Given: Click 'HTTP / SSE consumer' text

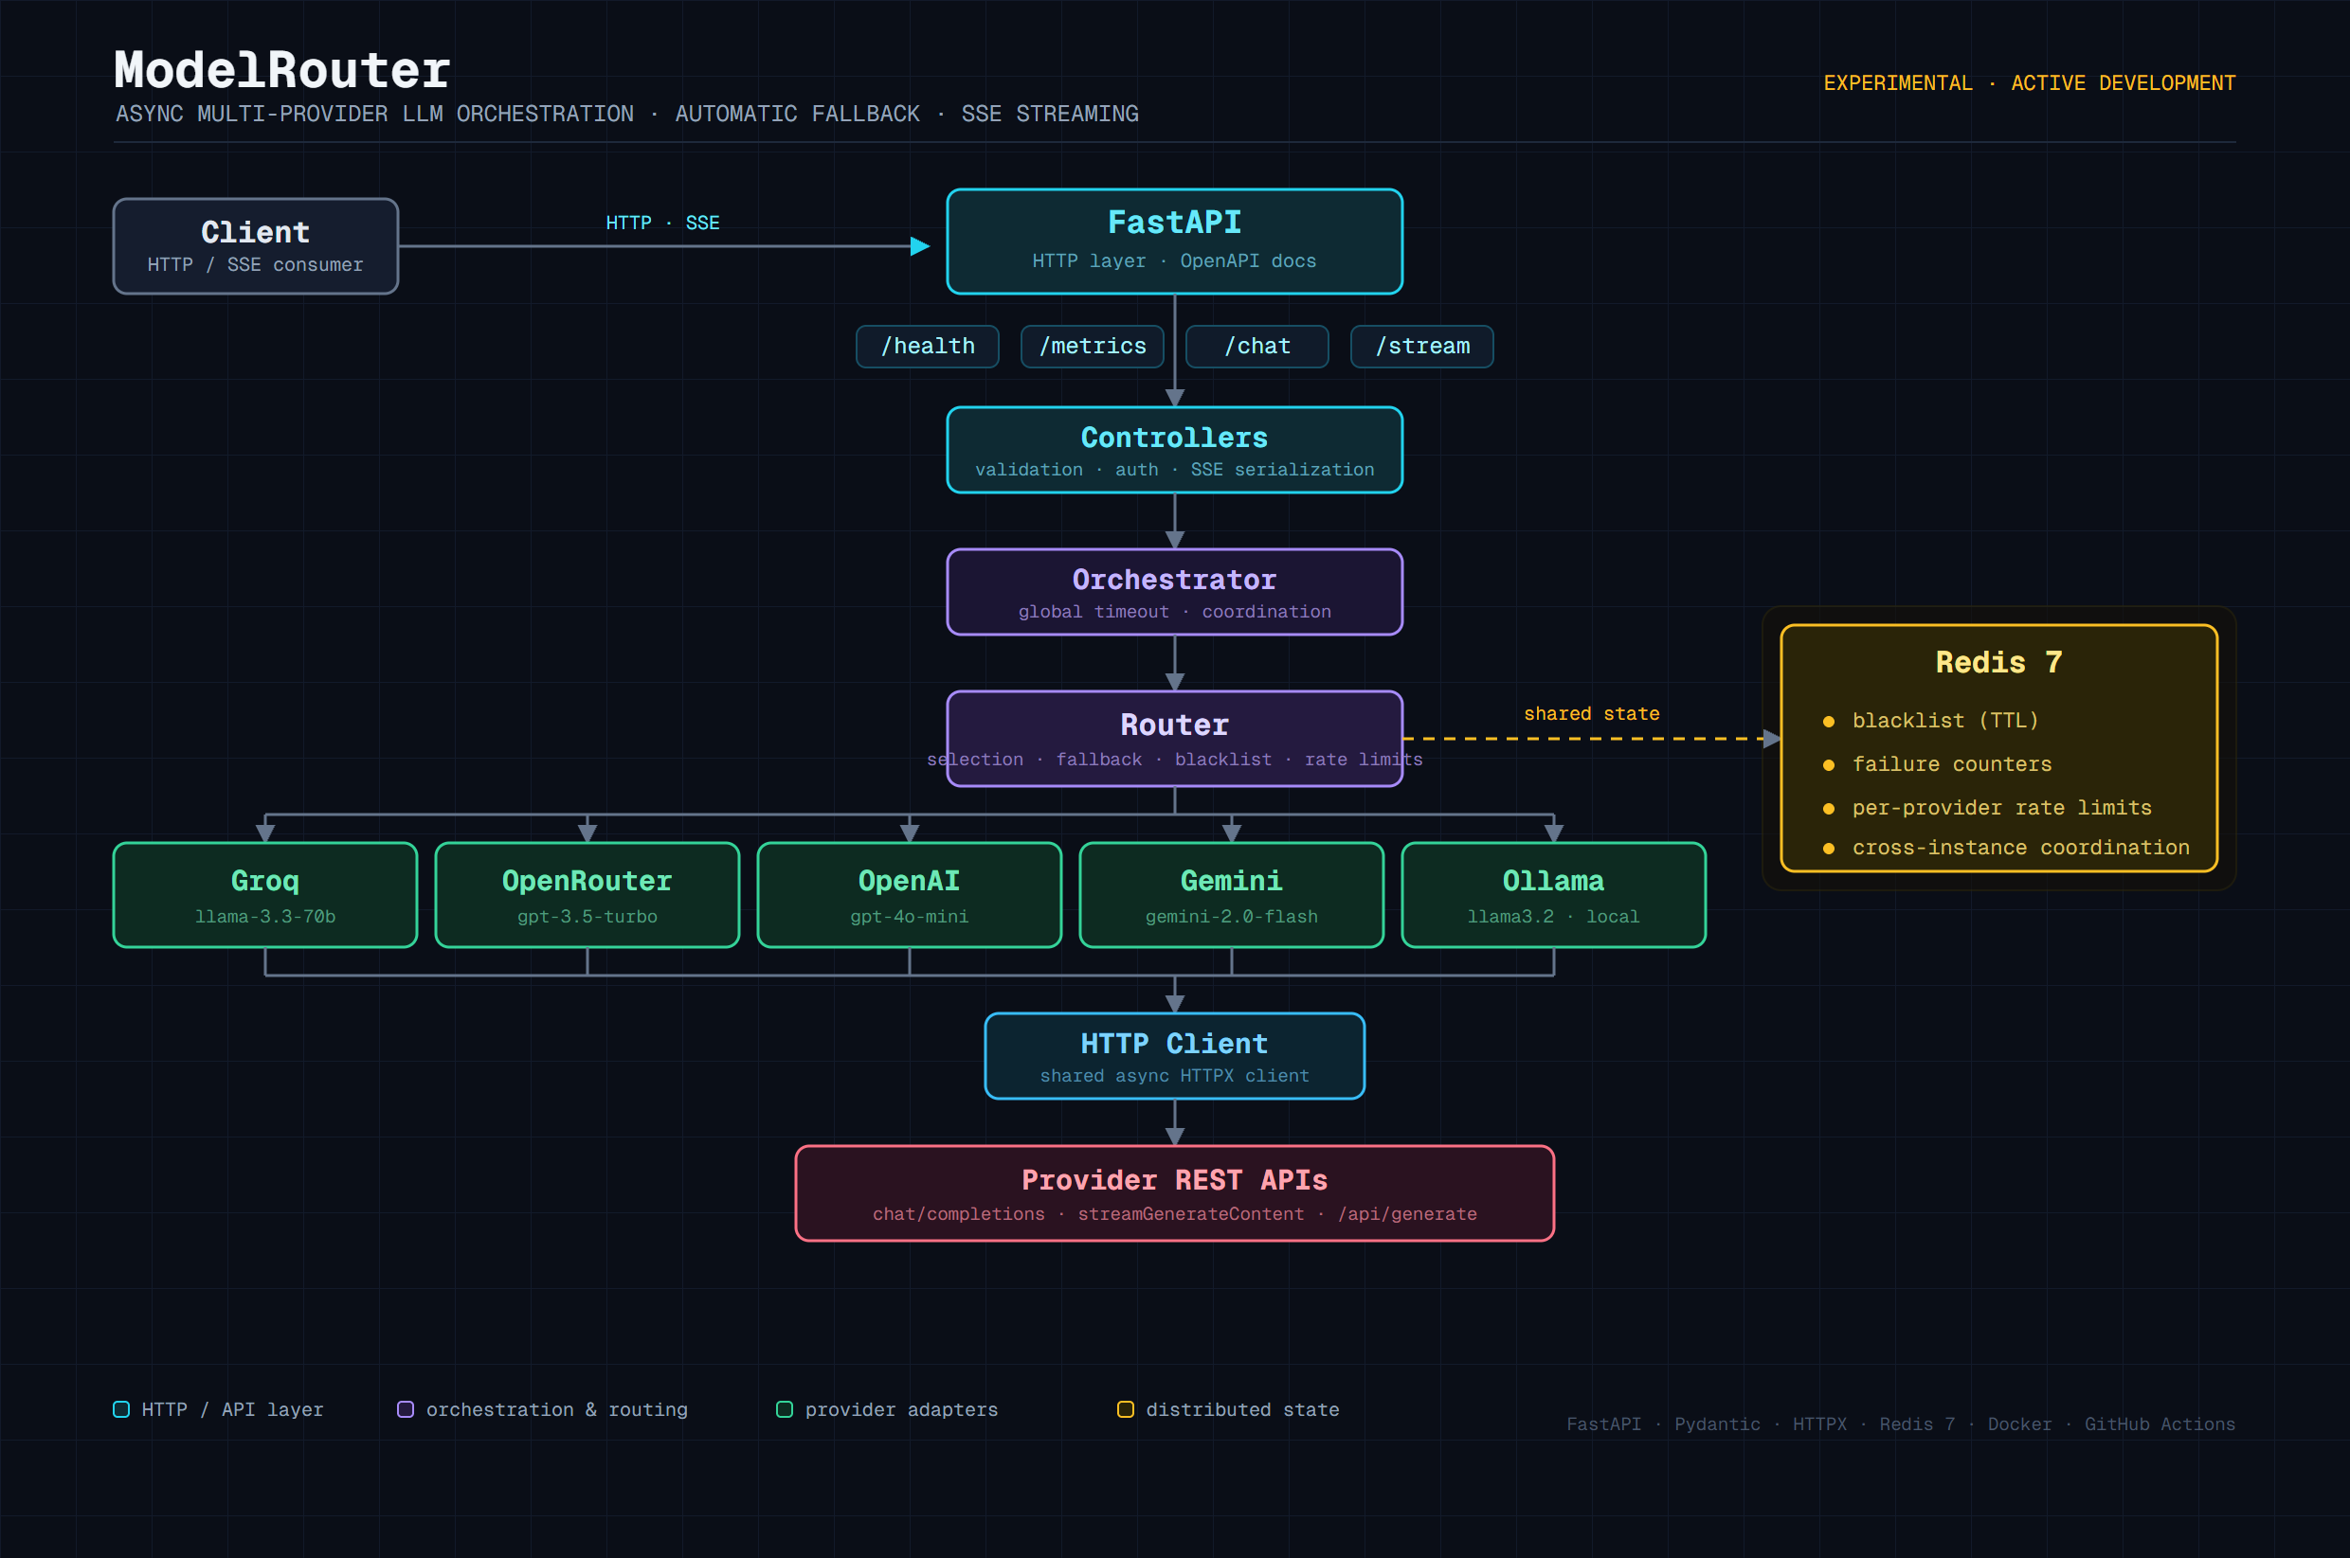Looking at the screenshot, I should tap(256, 264).
